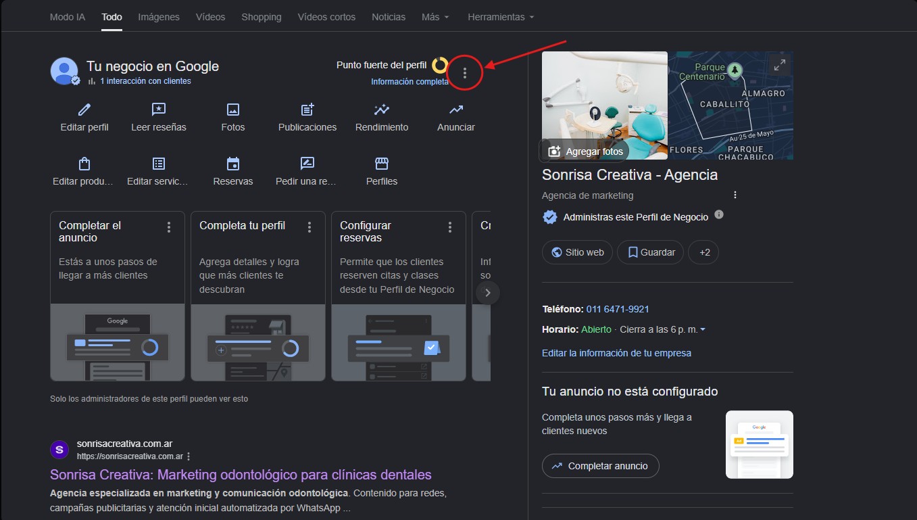Open Configurar reservas card

point(398,296)
